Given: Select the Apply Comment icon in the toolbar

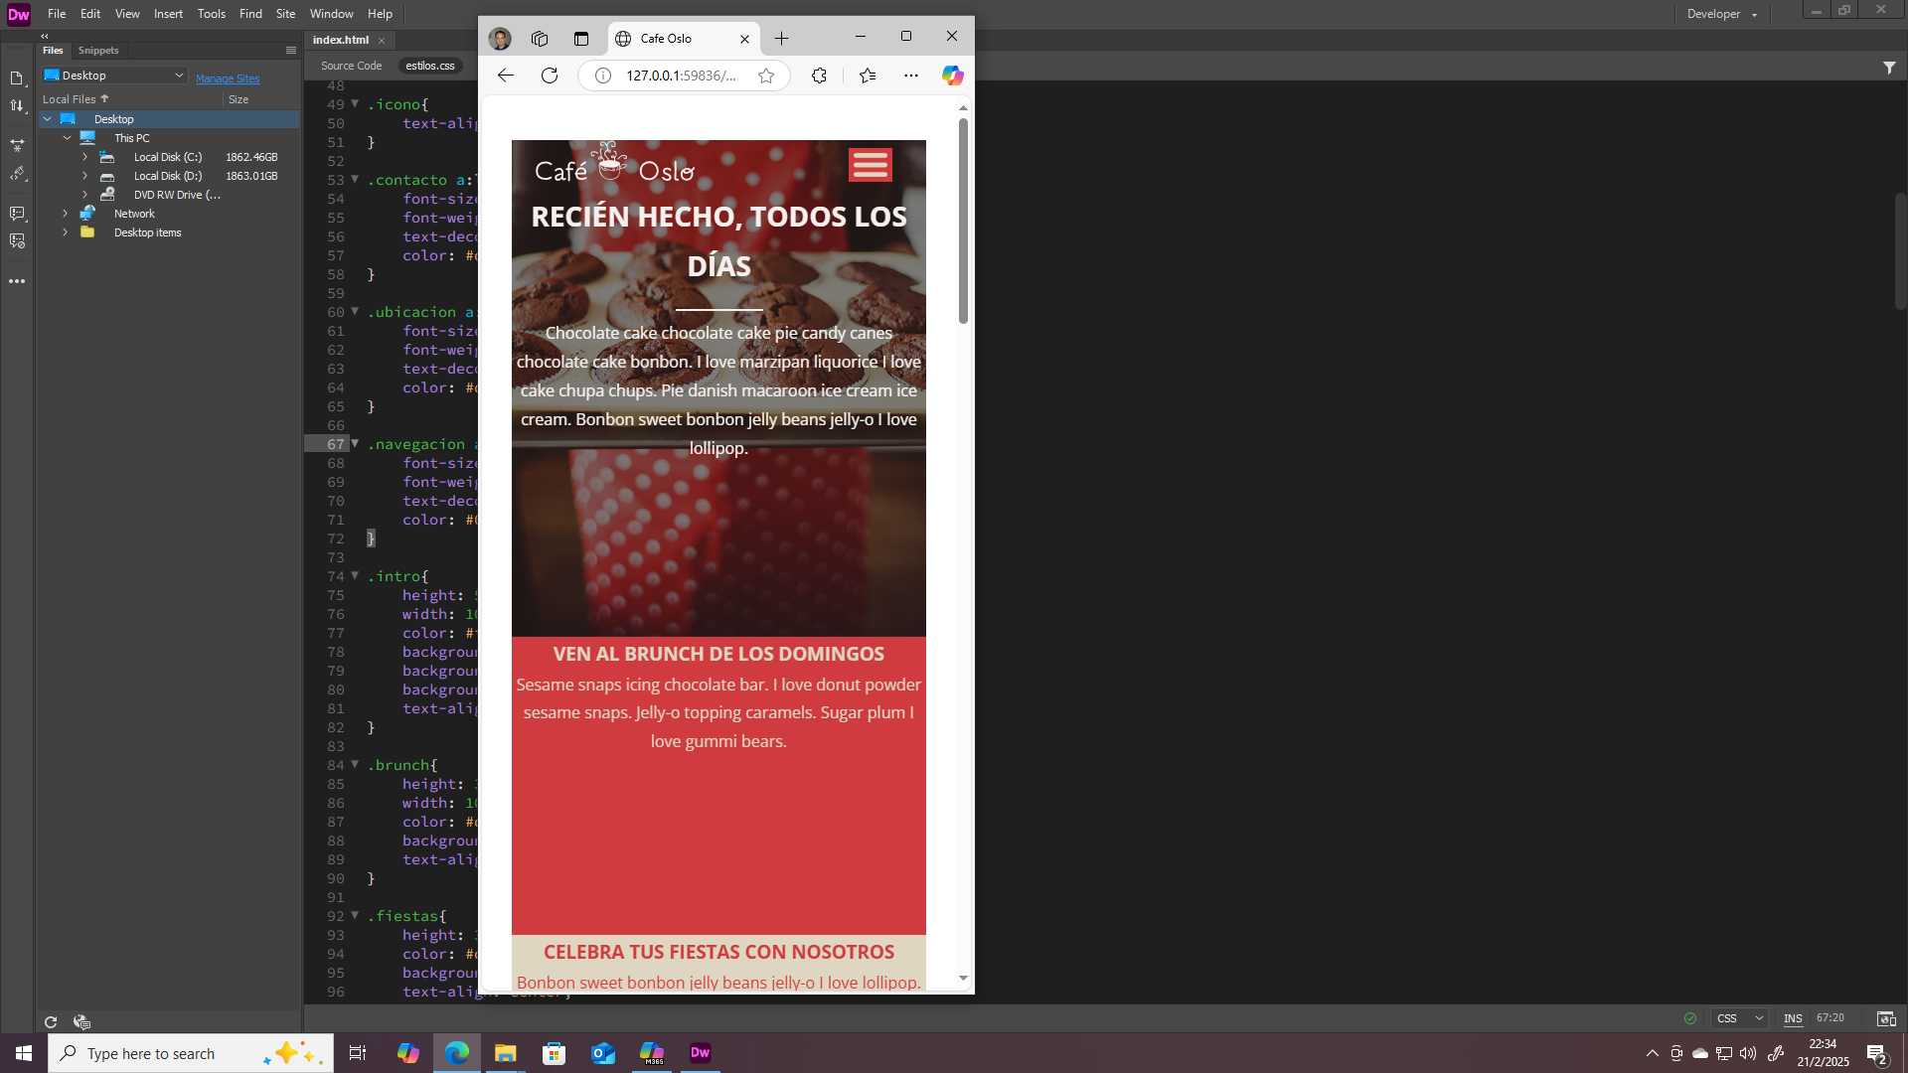Looking at the screenshot, I should [x=17, y=213].
